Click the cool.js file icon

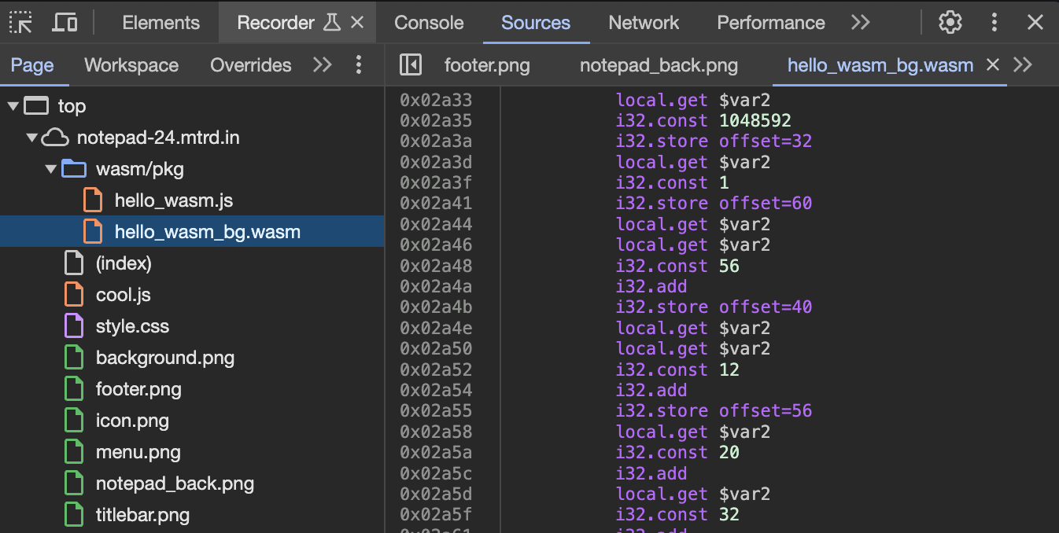[74, 295]
